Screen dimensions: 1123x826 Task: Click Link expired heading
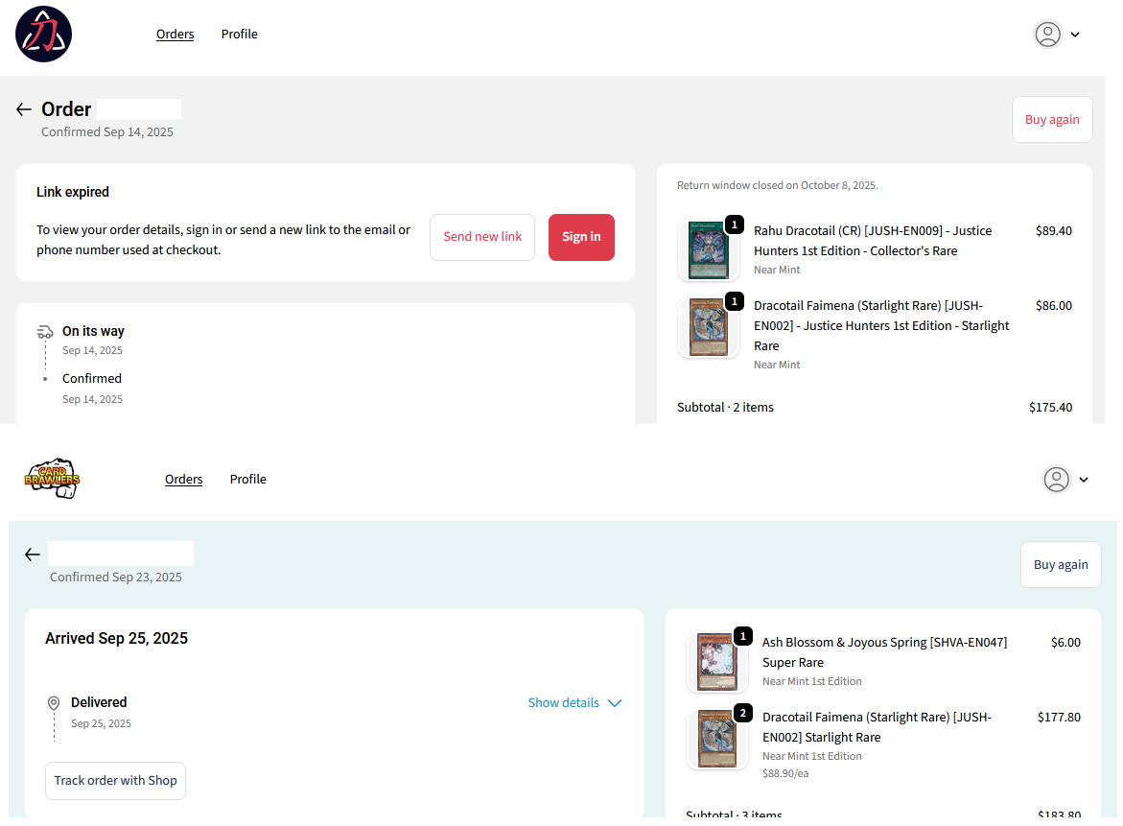73,192
